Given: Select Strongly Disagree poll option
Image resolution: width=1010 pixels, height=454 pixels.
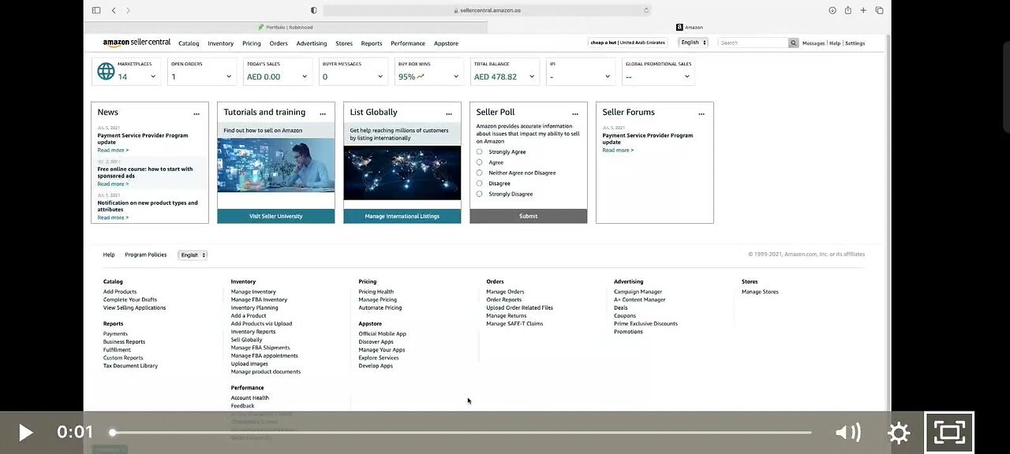Looking at the screenshot, I should tap(479, 193).
